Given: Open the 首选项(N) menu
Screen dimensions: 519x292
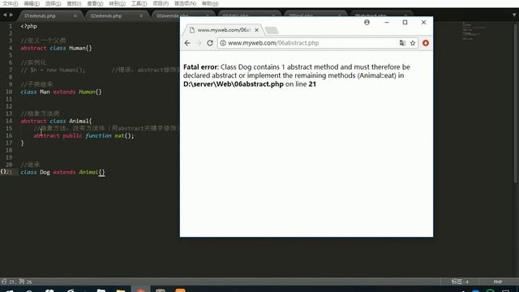Looking at the screenshot, I should (x=185, y=3).
